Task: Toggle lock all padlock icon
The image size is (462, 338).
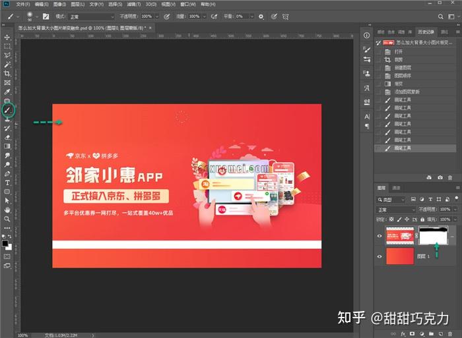Action: point(422,219)
